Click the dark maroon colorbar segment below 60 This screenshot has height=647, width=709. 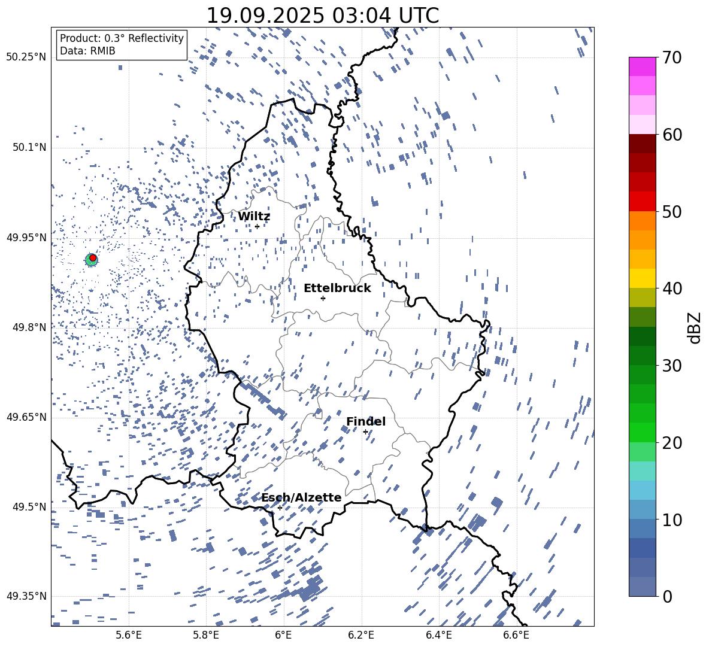point(642,143)
